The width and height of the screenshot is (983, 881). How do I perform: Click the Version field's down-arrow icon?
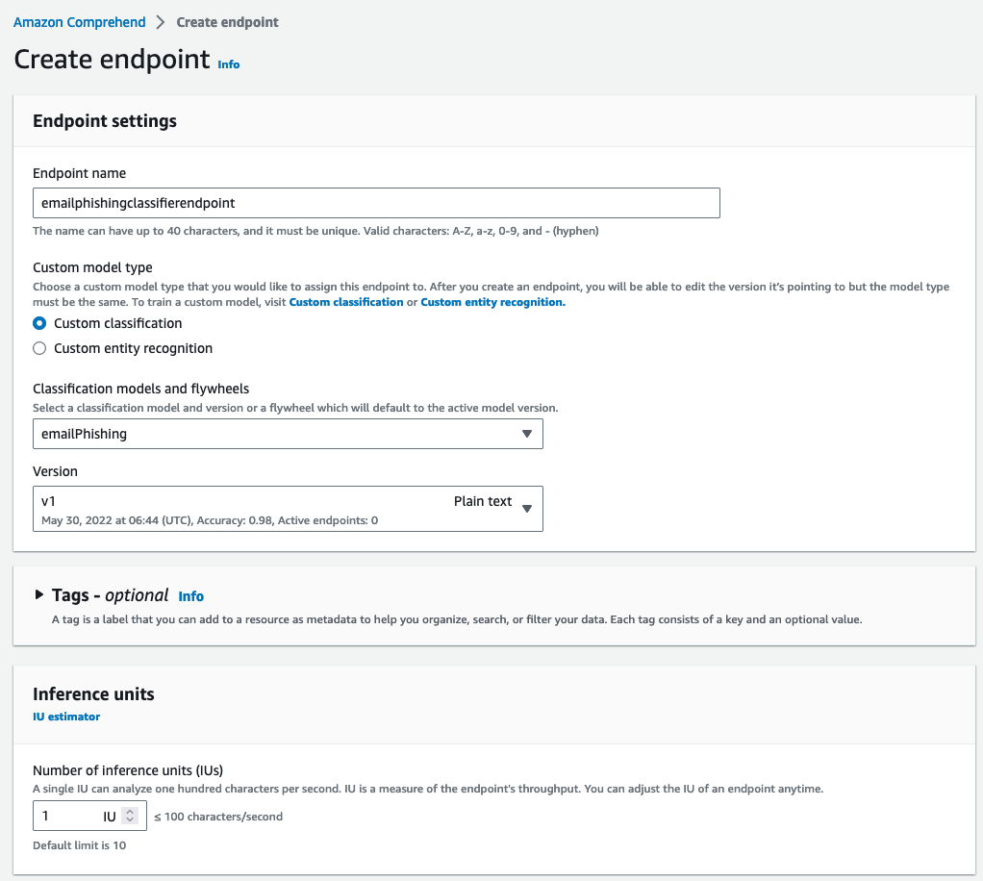click(526, 509)
